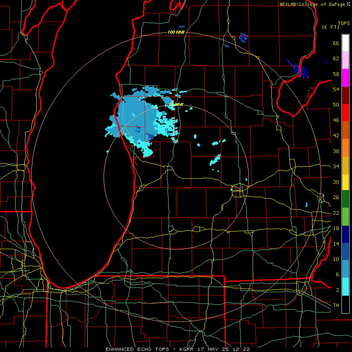Click the legend value 58
The height and width of the screenshot is (352, 352).
(x=336, y=74)
